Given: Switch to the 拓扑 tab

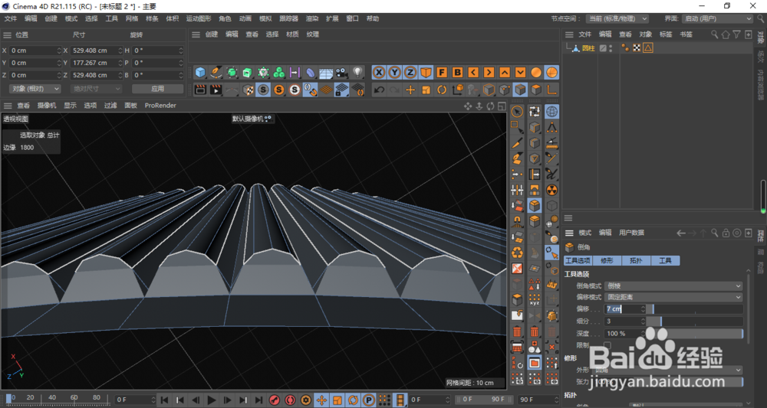Looking at the screenshot, I should pos(636,260).
